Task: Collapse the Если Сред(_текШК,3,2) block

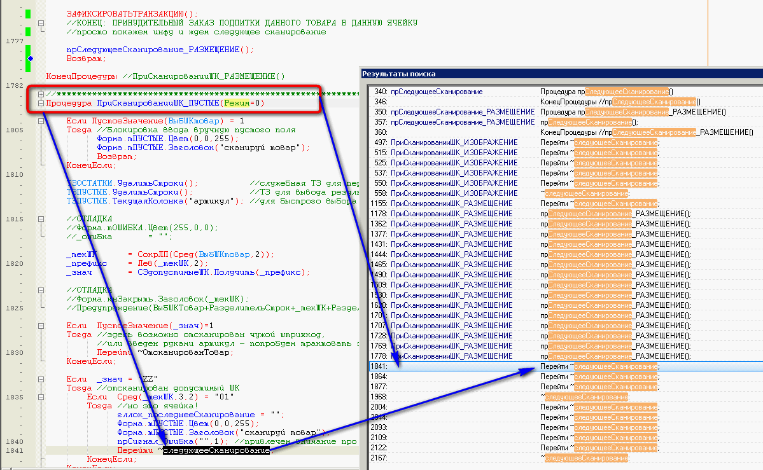Action: click(41, 397)
